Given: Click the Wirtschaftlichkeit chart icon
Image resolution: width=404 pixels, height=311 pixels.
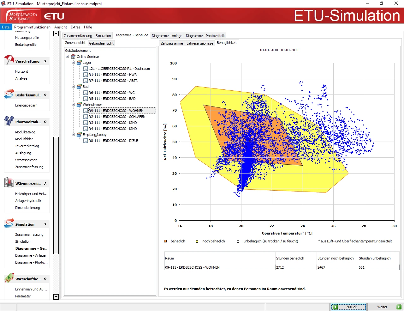Looking at the screenshot, I should click(9, 278).
